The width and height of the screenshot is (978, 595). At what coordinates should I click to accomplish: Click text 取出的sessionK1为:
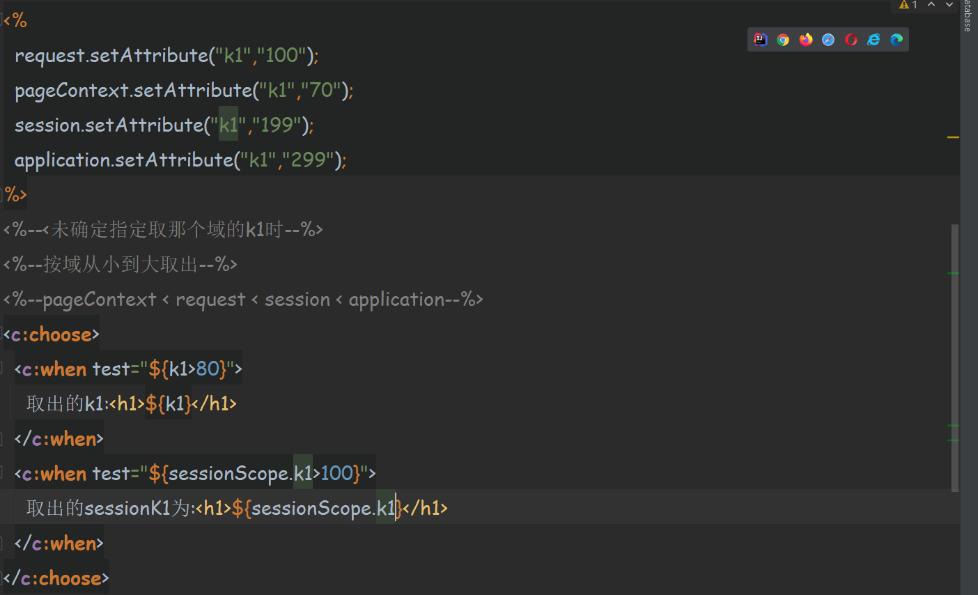(111, 508)
